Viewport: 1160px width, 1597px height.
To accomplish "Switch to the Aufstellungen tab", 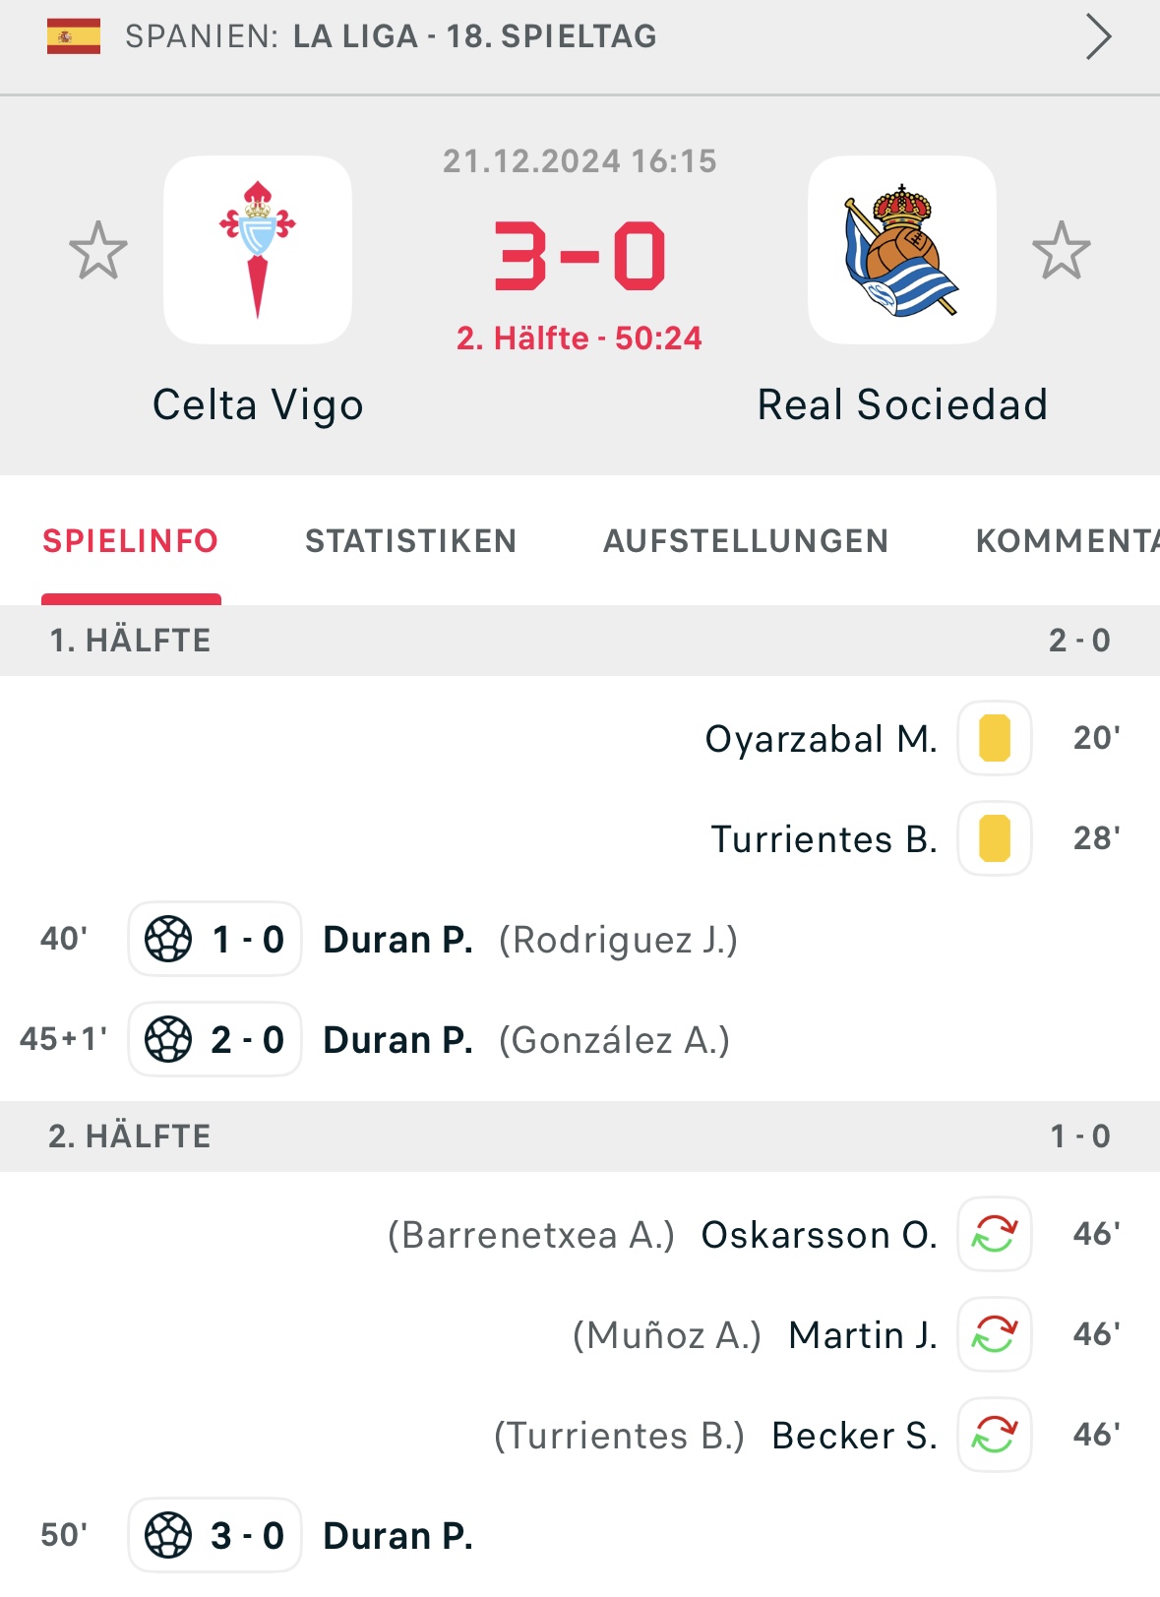I will click(x=746, y=541).
